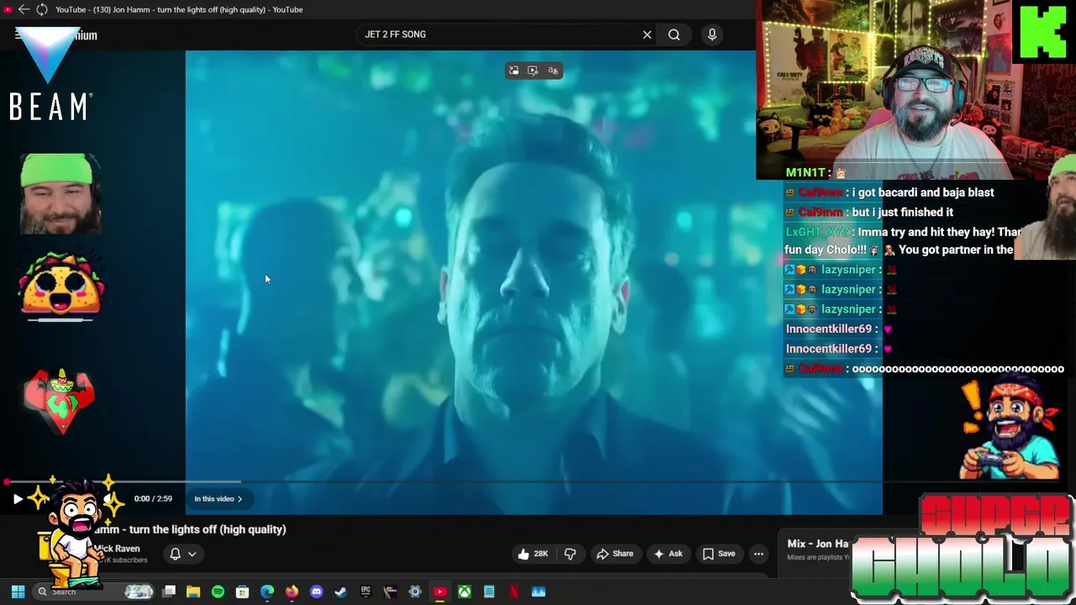Open the Mix - Jon Hamm playlist

tap(818, 544)
